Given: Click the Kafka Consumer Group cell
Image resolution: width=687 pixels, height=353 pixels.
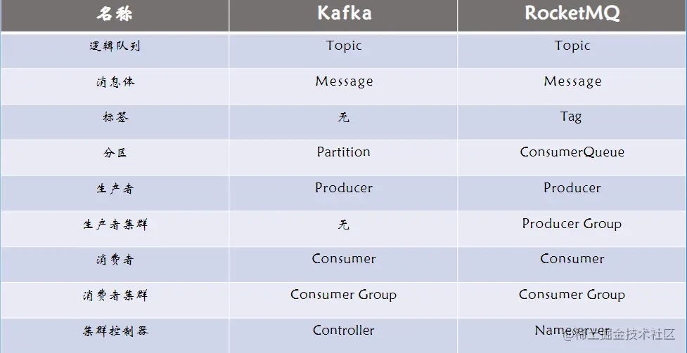Looking at the screenshot, I should click(343, 295).
